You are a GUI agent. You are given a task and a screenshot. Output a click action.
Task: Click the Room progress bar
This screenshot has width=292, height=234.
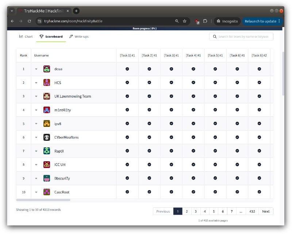[145, 29]
